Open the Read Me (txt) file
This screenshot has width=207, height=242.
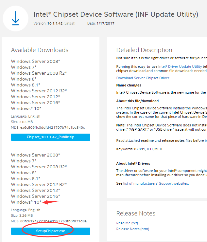(127, 223)
